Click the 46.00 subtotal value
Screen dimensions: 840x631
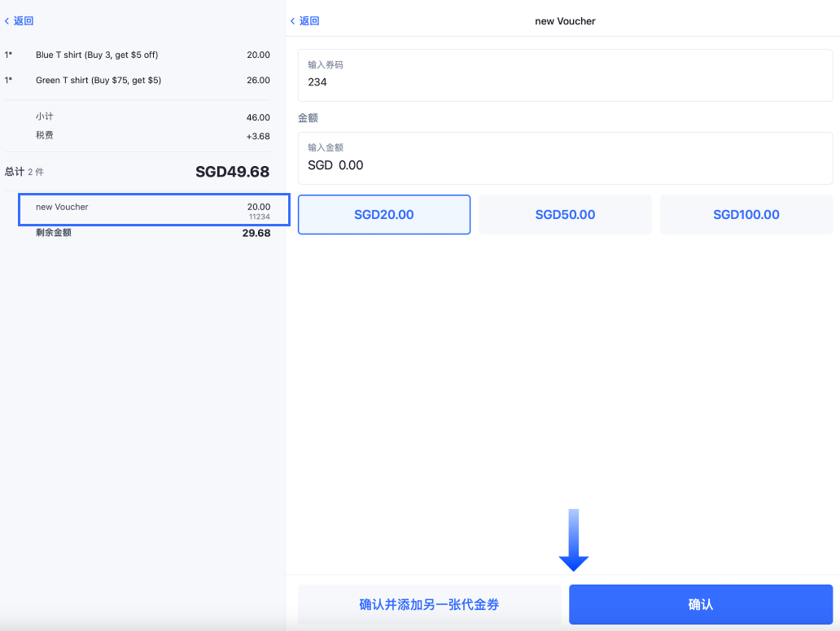(258, 117)
